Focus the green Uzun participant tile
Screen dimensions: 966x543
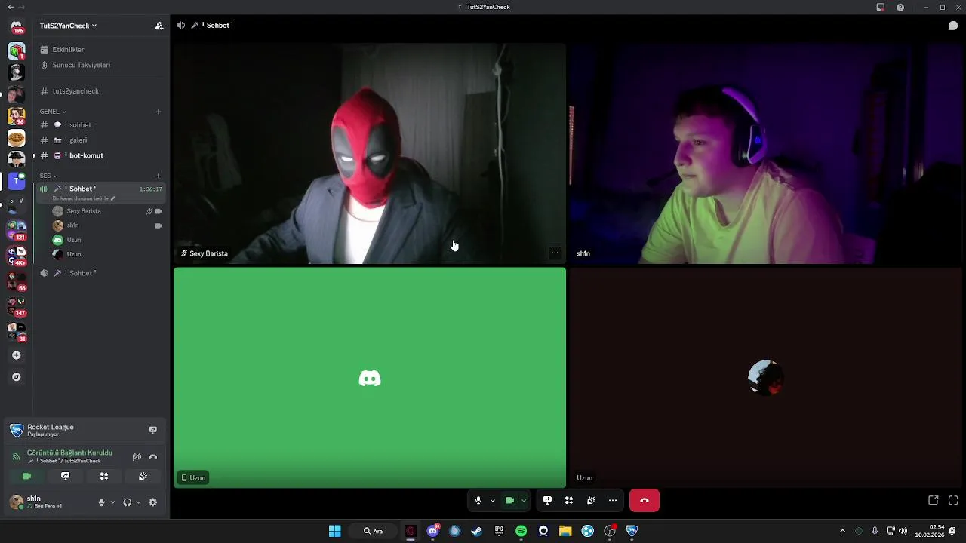point(370,378)
